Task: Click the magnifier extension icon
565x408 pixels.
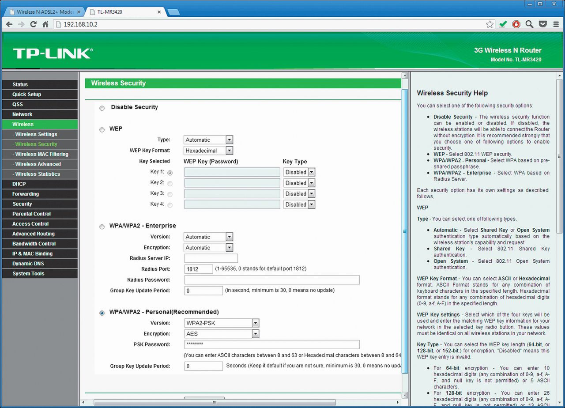Action: click(529, 24)
